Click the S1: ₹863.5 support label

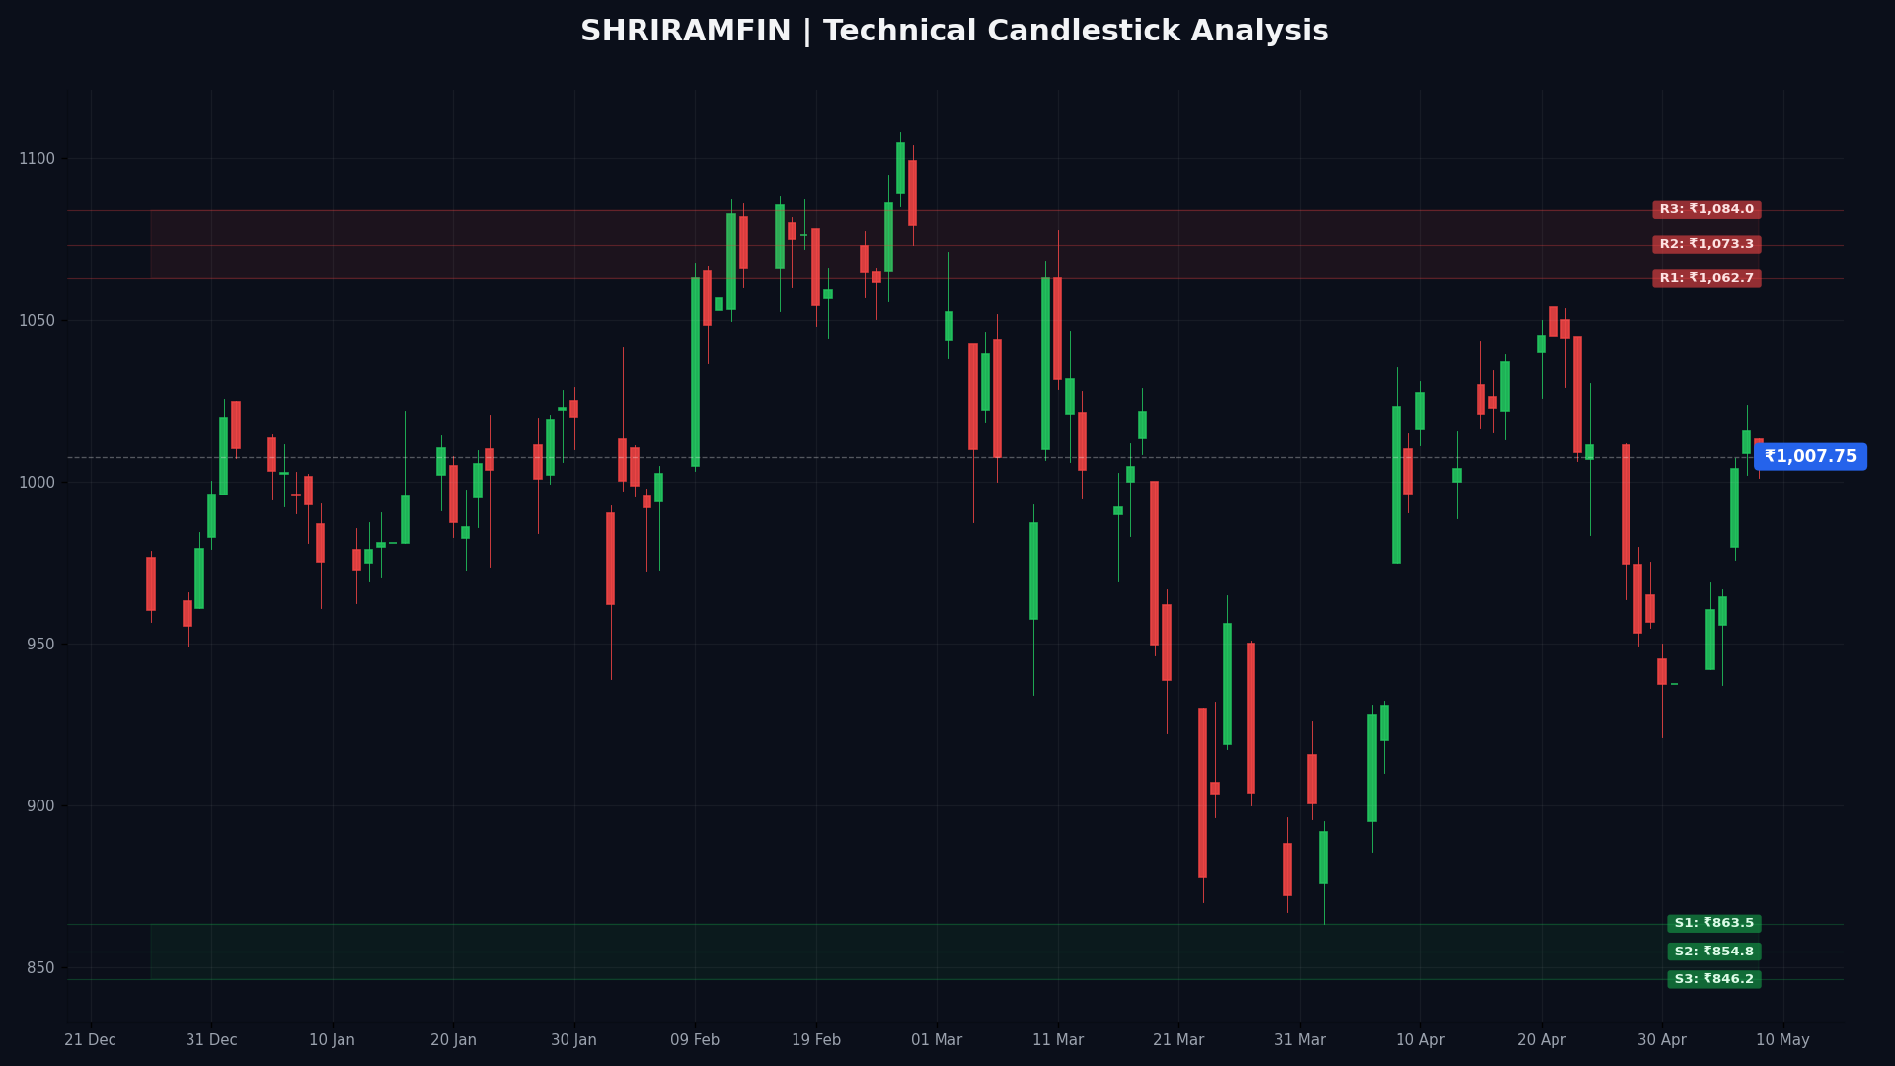point(1714,924)
